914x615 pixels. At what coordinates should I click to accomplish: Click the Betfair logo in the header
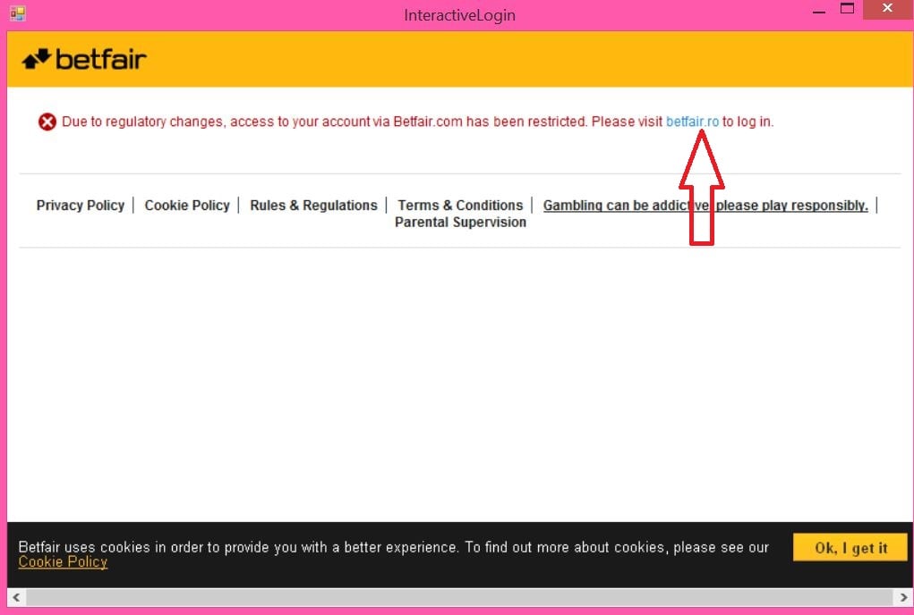[84, 59]
